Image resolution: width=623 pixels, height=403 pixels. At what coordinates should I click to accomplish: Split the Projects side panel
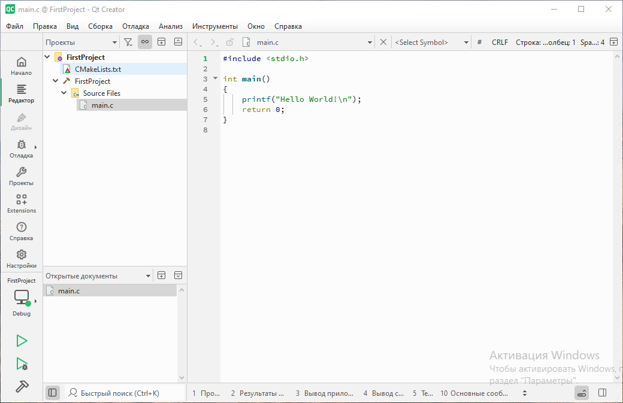162,42
